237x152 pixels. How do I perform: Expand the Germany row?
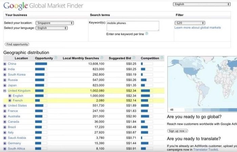click(5, 143)
